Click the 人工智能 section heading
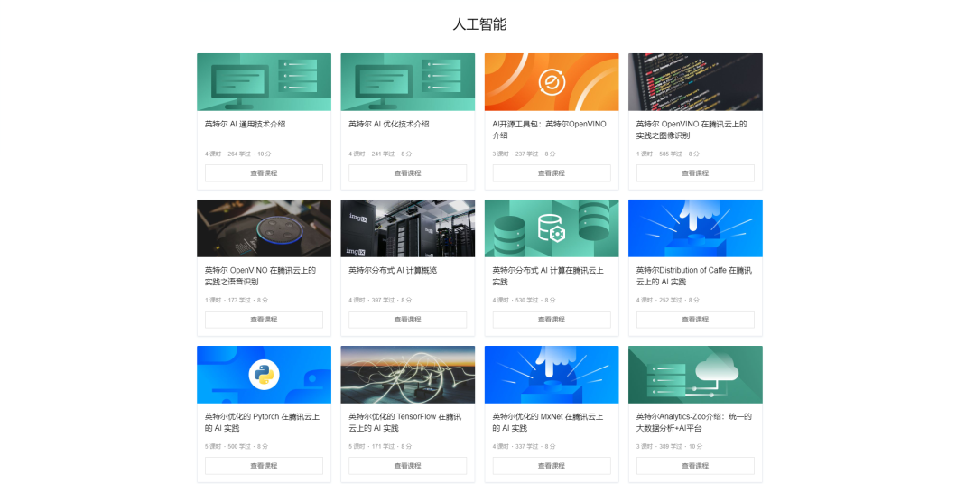975x484 pixels. [479, 25]
